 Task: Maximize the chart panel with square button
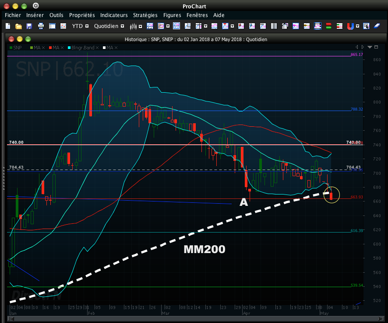click(x=376, y=47)
